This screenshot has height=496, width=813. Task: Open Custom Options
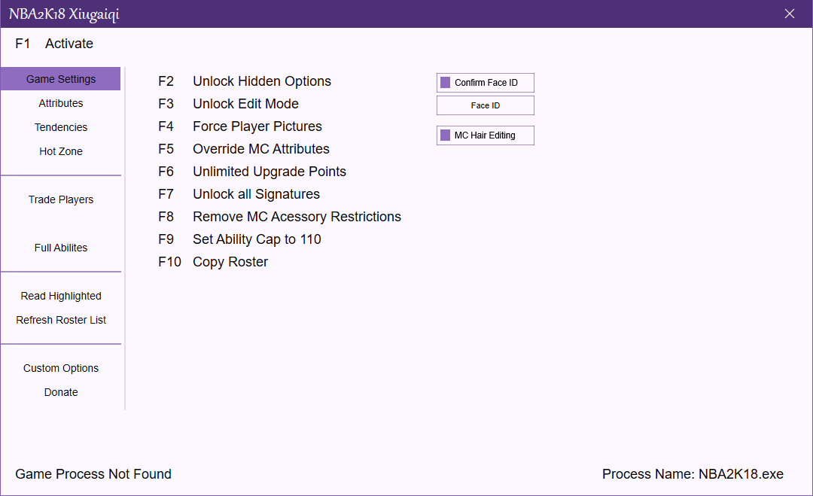(x=61, y=369)
